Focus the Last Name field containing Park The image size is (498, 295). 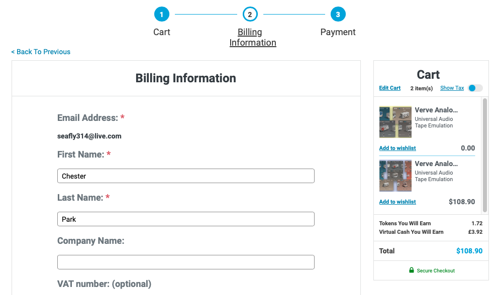(x=186, y=219)
